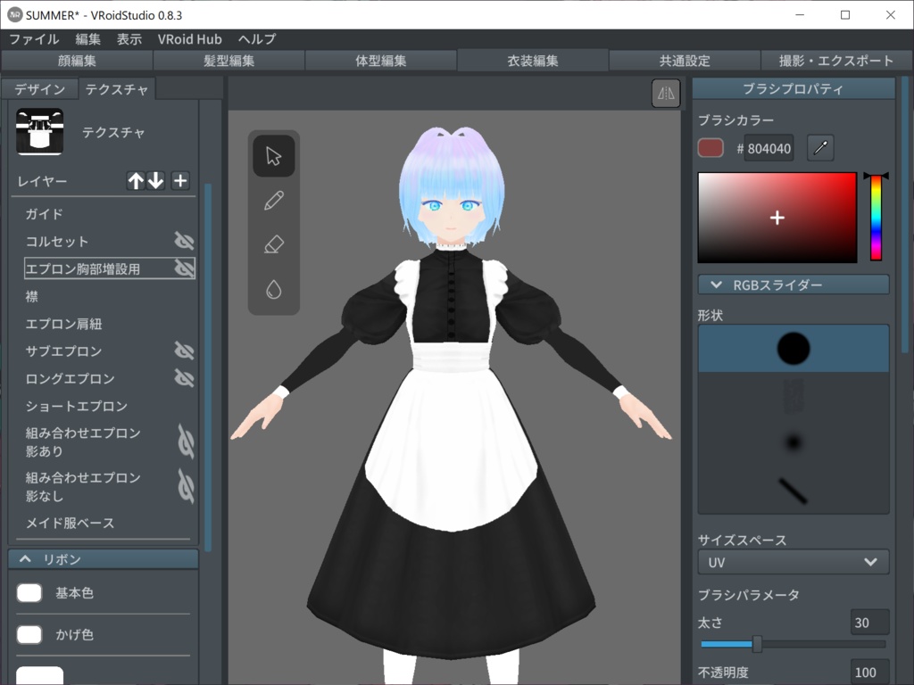Select the Eraser tool

[273, 243]
